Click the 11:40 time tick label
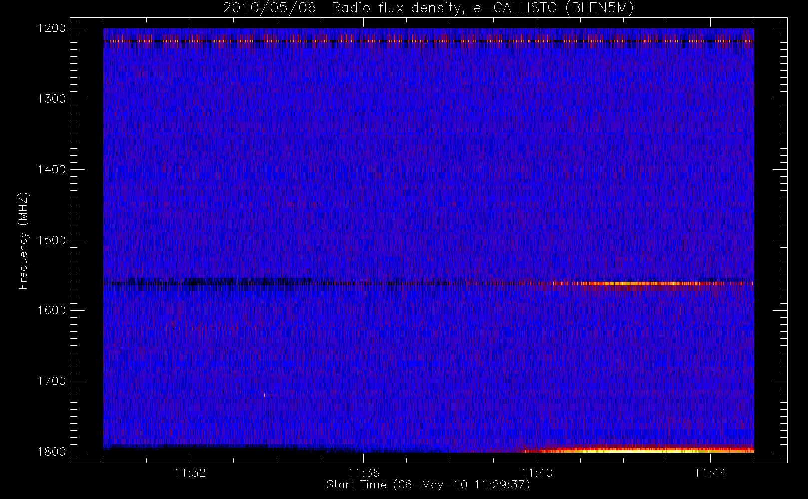Viewport: 808px width, 499px height. 537,473
